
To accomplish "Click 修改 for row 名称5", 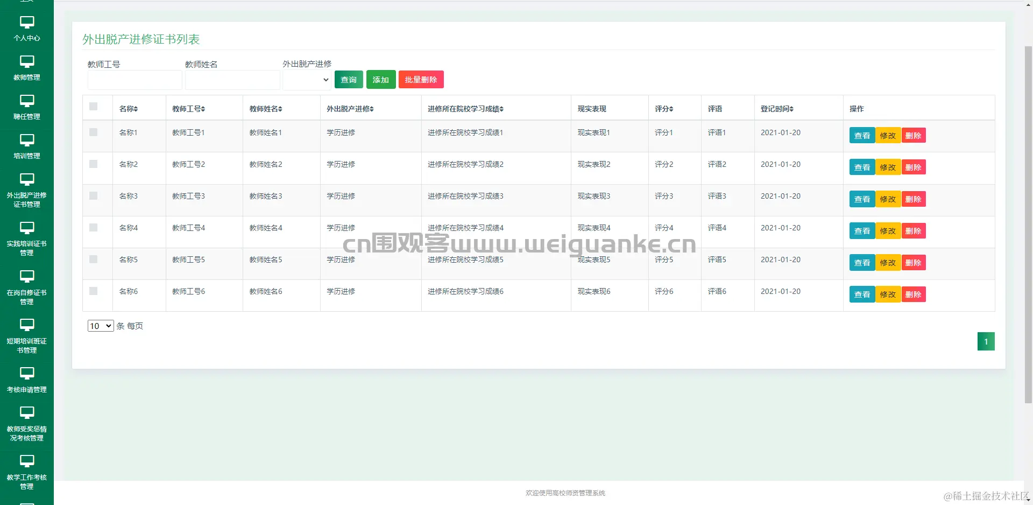I will (x=888, y=263).
